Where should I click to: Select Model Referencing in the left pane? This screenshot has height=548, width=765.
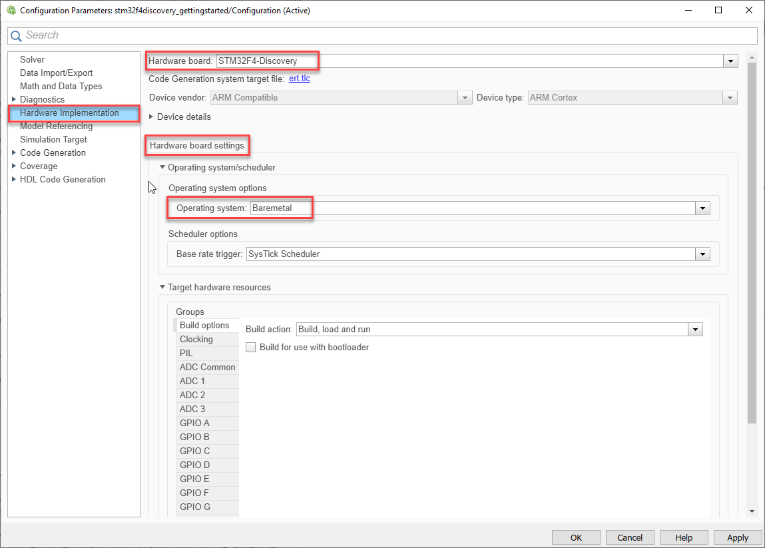[56, 127]
